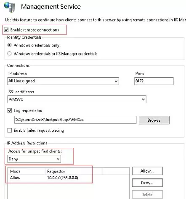Toggle the Log requests to checkbox
The width and height of the screenshot is (186, 199).
pos(10,110)
